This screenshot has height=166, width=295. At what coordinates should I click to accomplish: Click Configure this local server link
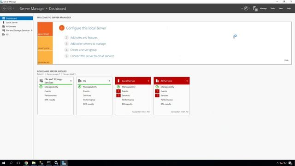(86, 28)
